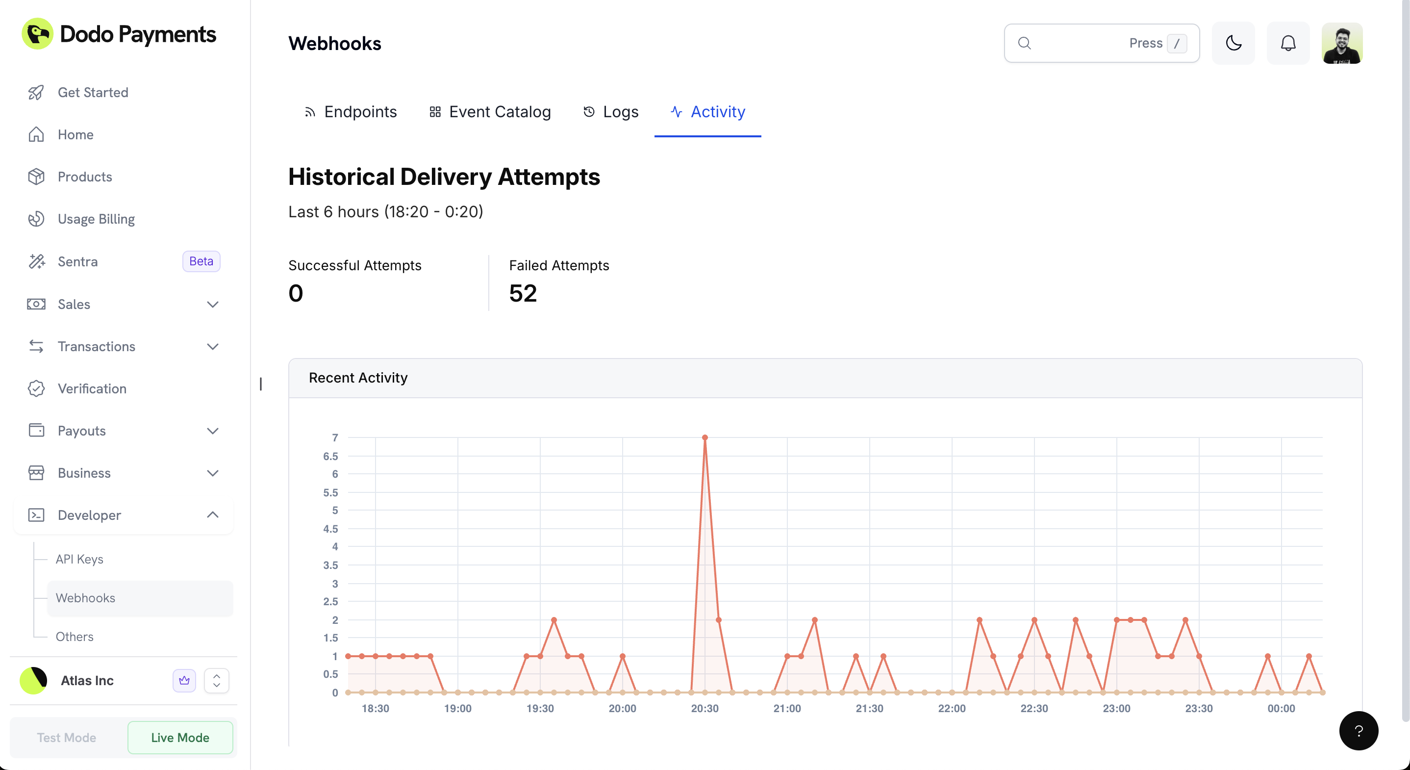Open notifications bell icon
Screen dimensions: 1410x770
(1288, 43)
